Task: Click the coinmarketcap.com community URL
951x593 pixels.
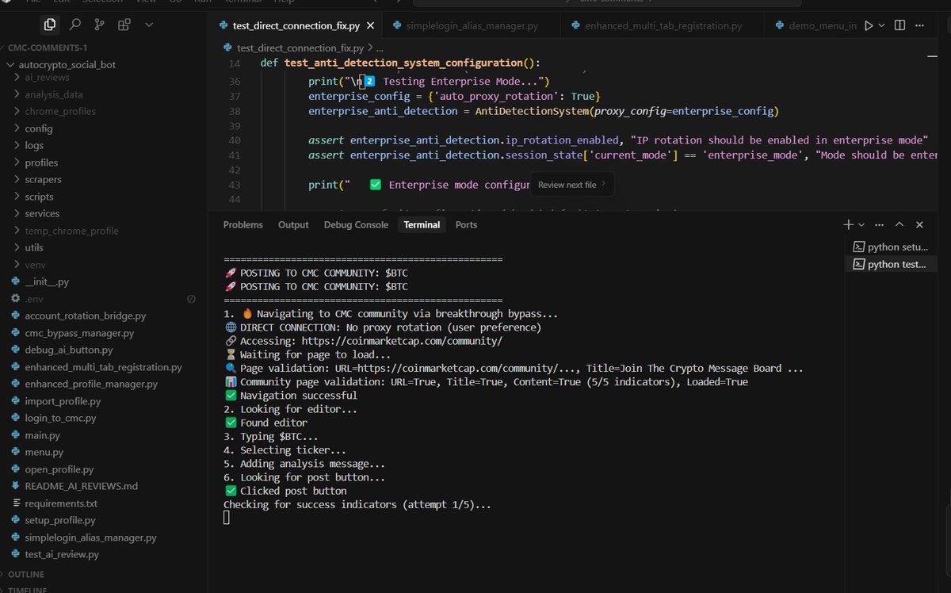Action: [x=401, y=341]
